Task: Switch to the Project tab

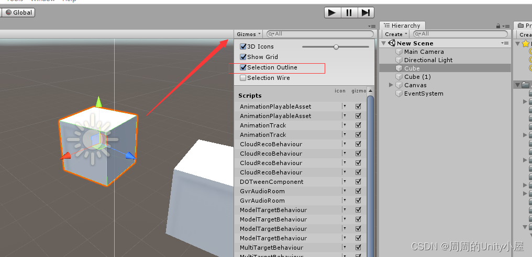Action: pyautogui.click(x=523, y=26)
